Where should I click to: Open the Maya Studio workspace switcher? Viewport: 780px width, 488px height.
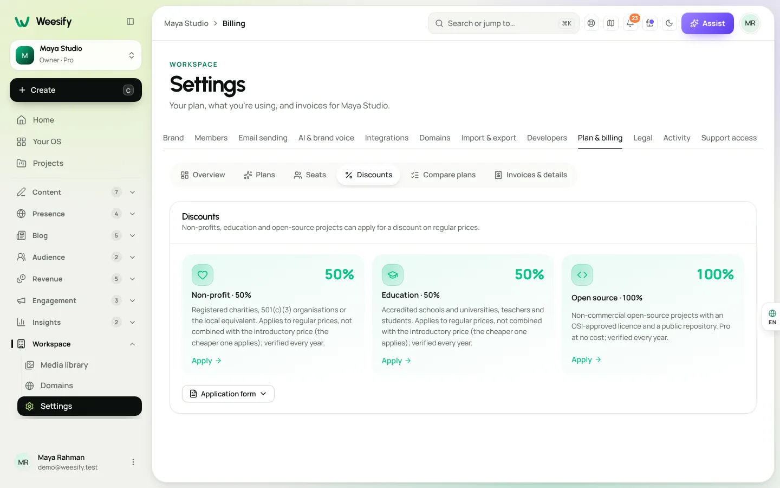click(x=76, y=55)
